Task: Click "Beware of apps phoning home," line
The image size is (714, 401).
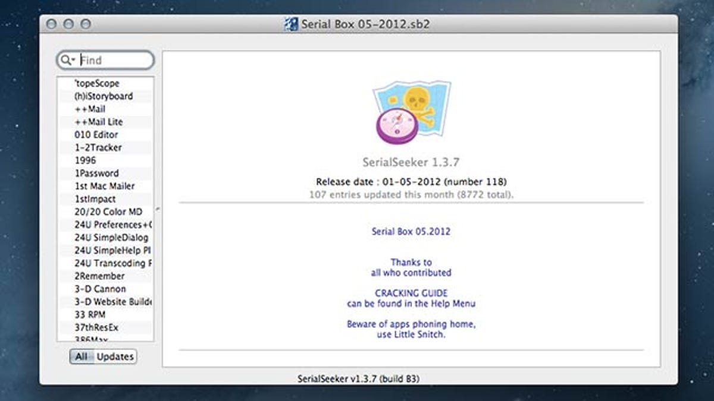Action: tap(411, 324)
